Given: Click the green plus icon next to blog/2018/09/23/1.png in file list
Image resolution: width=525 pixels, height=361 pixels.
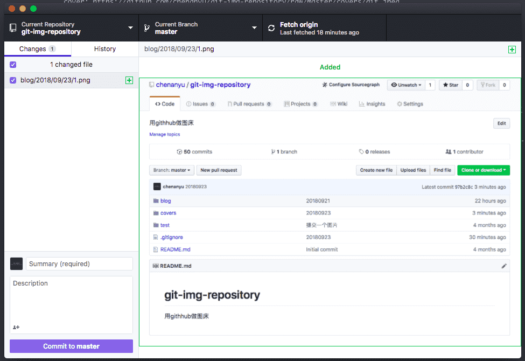Looking at the screenshot, I should click(x=129, y=80).
